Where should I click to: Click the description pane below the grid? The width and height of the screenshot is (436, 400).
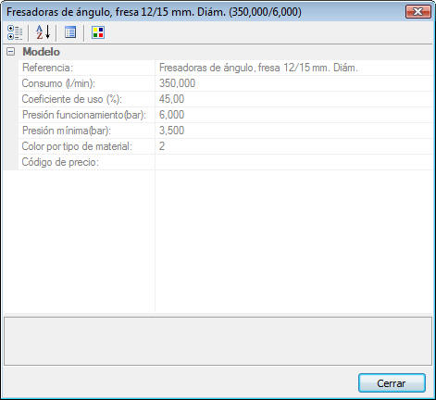click(x=218, y=341)
